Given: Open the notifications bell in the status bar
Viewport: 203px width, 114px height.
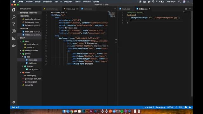Looking at the screenshot, I should 190,107.
